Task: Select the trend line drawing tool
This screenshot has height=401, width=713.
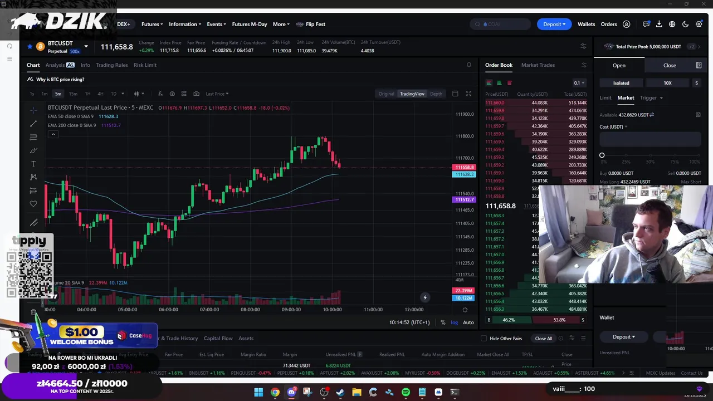Action: [x=33, y=124]
